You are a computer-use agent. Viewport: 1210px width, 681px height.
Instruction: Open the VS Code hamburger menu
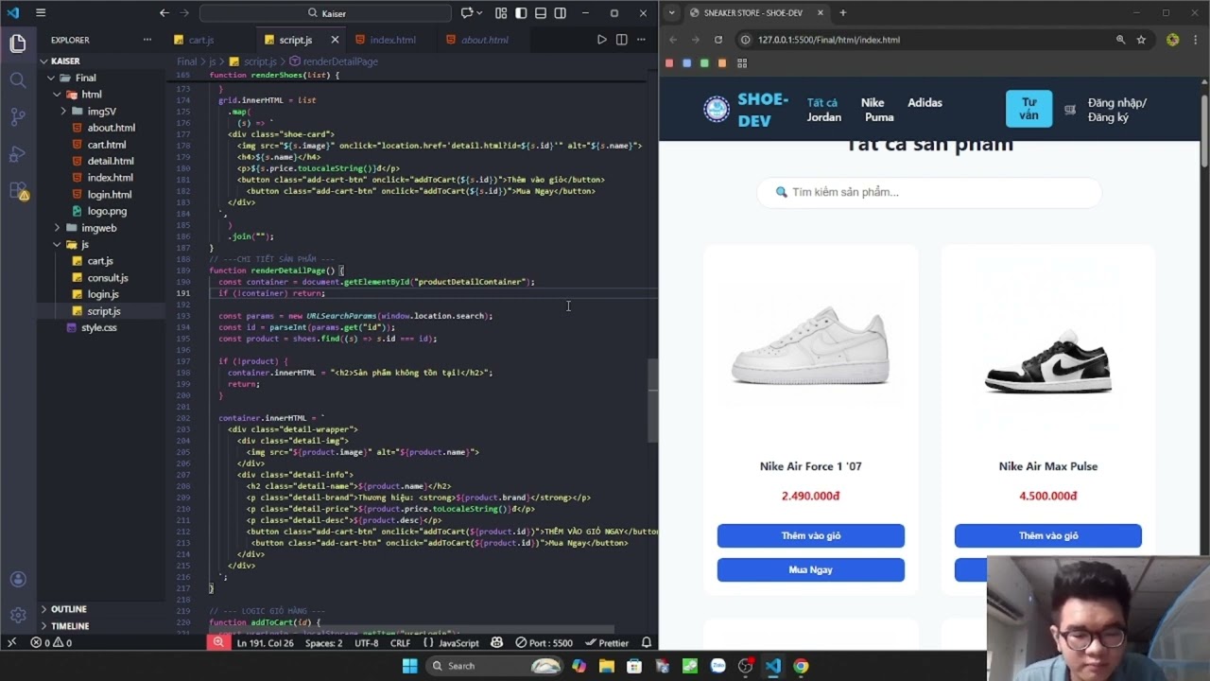[41, 13]
